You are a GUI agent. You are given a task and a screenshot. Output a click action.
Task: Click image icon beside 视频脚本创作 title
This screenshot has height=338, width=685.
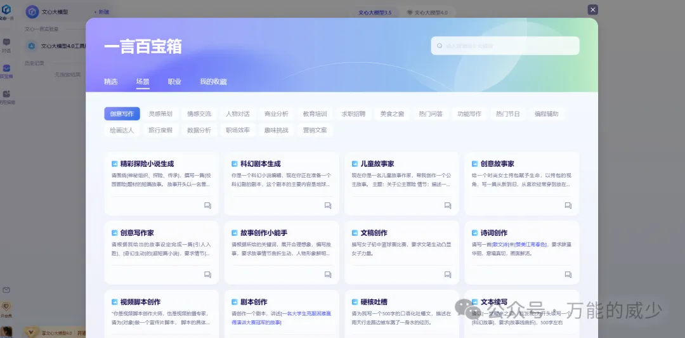point(114,302)
